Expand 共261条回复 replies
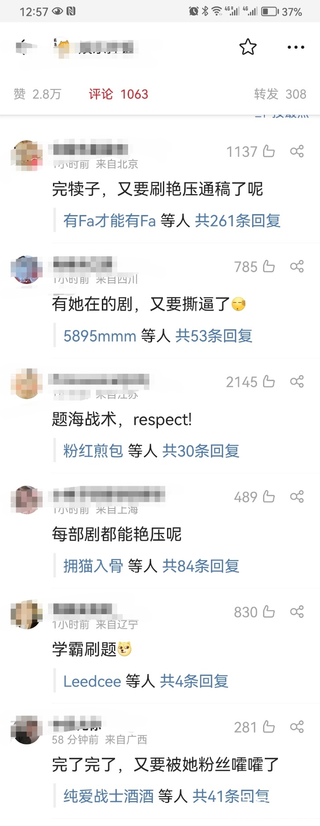The image size is (320, 826). point(238,220)
